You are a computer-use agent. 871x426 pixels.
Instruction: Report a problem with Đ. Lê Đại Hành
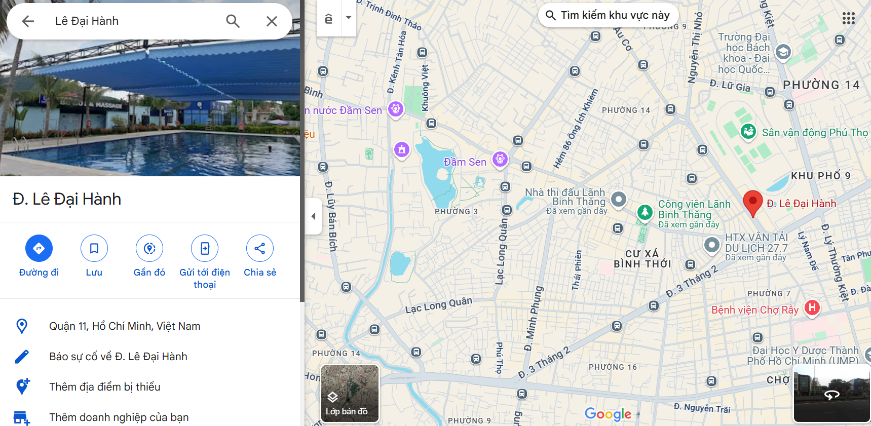click(150, 357)
